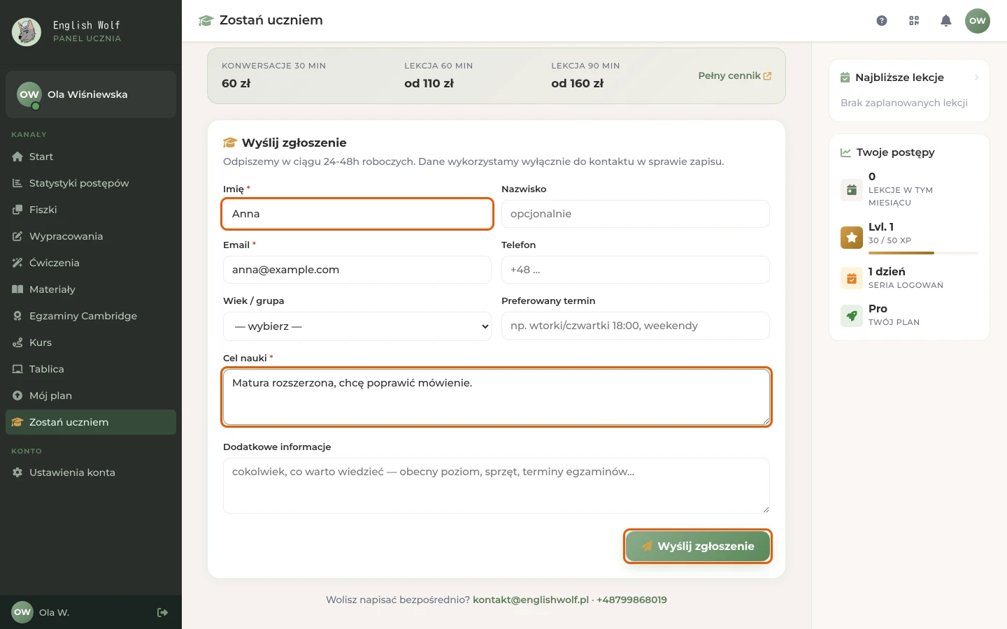Open the Pełny cennik link
The width and height of the screenshot is (1007, 629).
point(735,76)
